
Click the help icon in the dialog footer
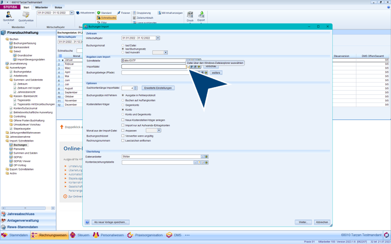tap(87, 222)
